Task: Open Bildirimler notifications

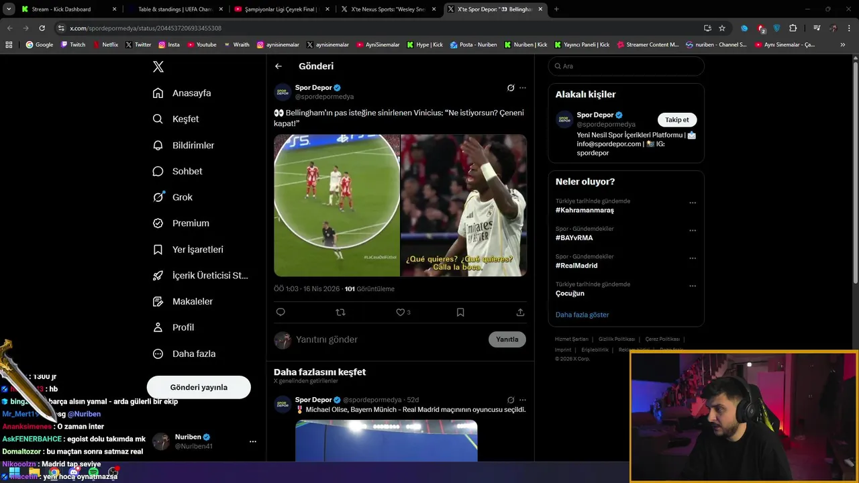Action: 183,145
